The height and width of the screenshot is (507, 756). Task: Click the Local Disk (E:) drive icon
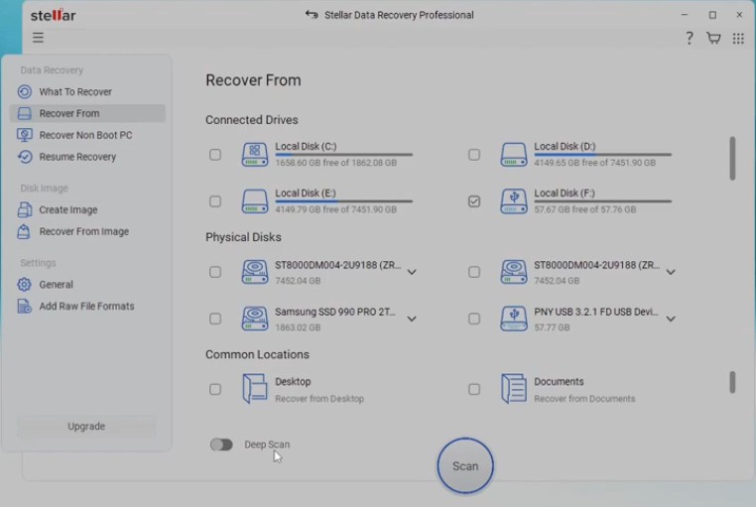pyautogui.click(x=255, y=201)
